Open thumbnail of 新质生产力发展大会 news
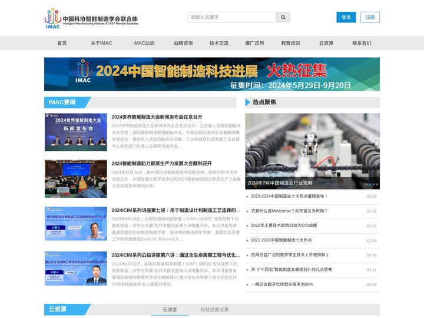This screenshot has height=318, width=424. point(76,179)
